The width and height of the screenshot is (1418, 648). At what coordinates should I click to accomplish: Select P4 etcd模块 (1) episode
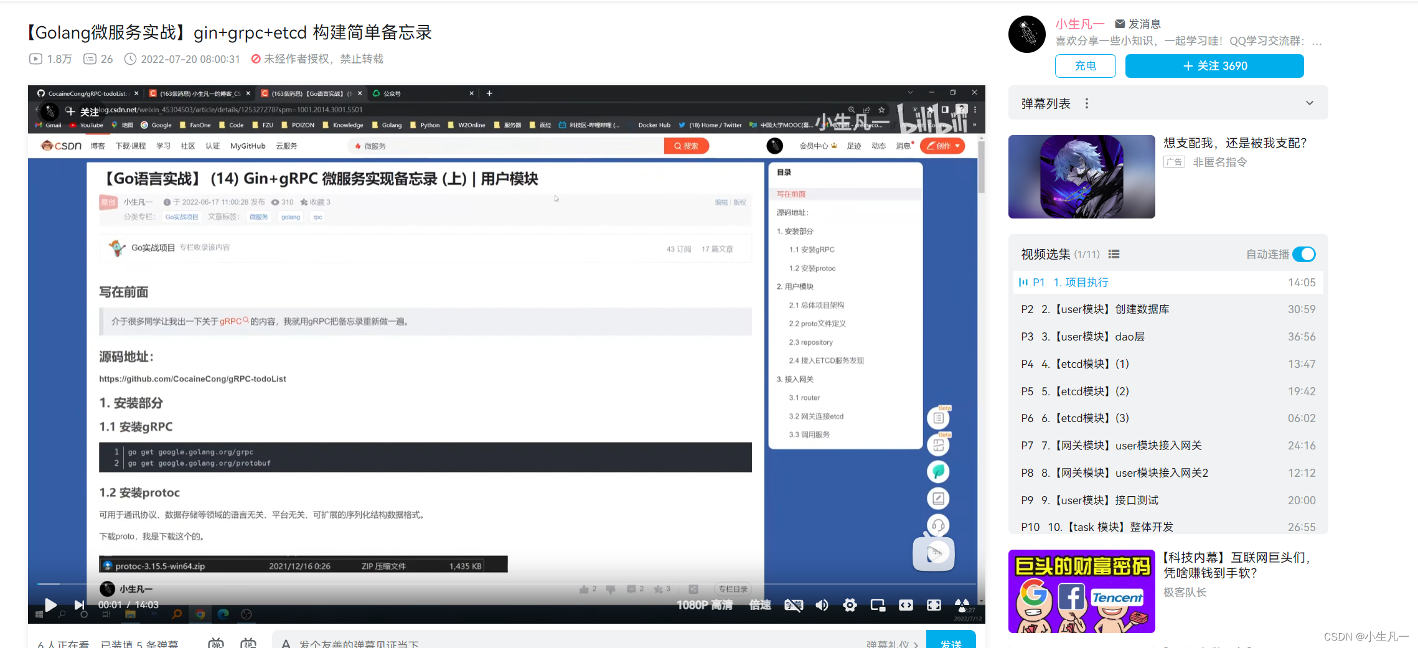(x=1168, y=364)
